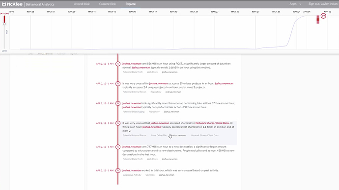
Task: Switch to the Current Risk tab
Action: [x=108, y=4]
